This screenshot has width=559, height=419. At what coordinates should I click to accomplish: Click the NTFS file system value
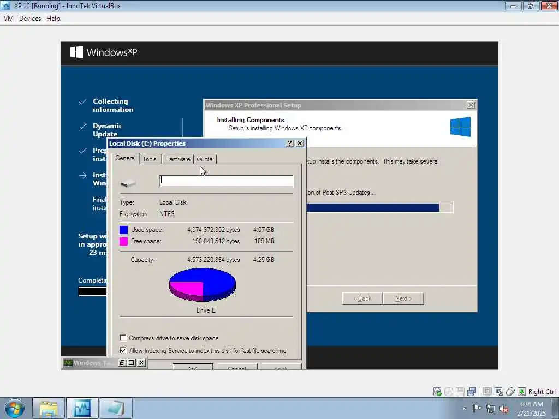tap(167, 214)
